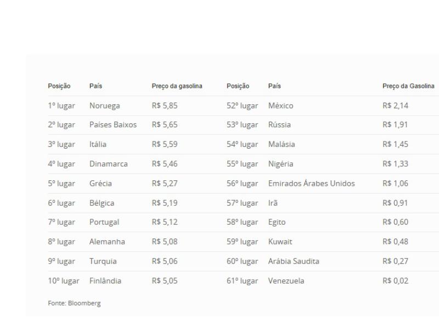The image size is (439, 329).
Task: Select the Malásia country cell
Action: (282, 145)
